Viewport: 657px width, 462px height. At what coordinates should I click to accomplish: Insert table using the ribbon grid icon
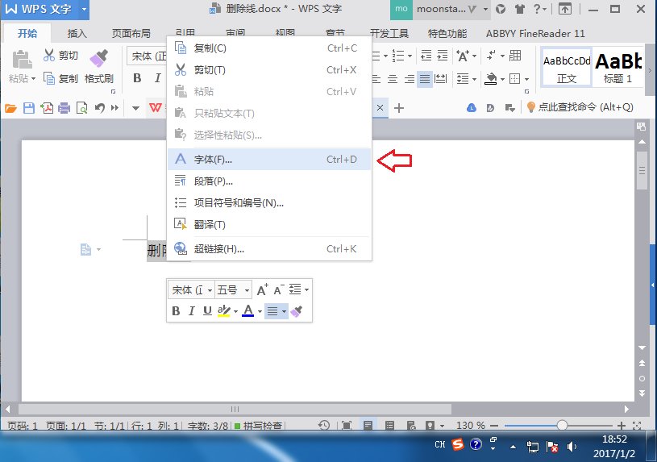tap(515, 56)
